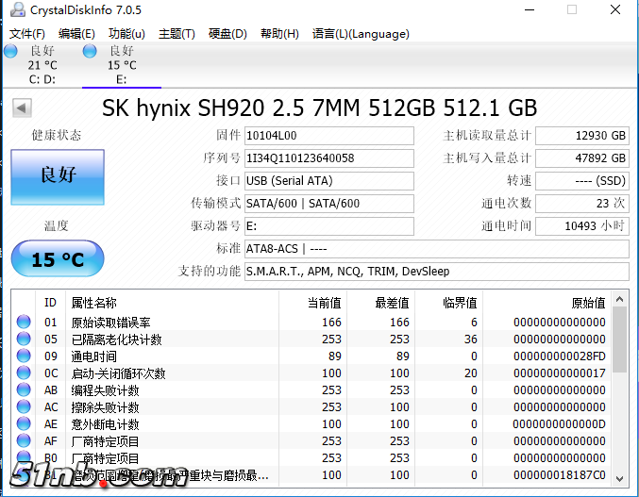This screenshot has width=639, height=497.
Task: Click the CrystalDiskInfo app icon in title bar
Action: [16, 10]
